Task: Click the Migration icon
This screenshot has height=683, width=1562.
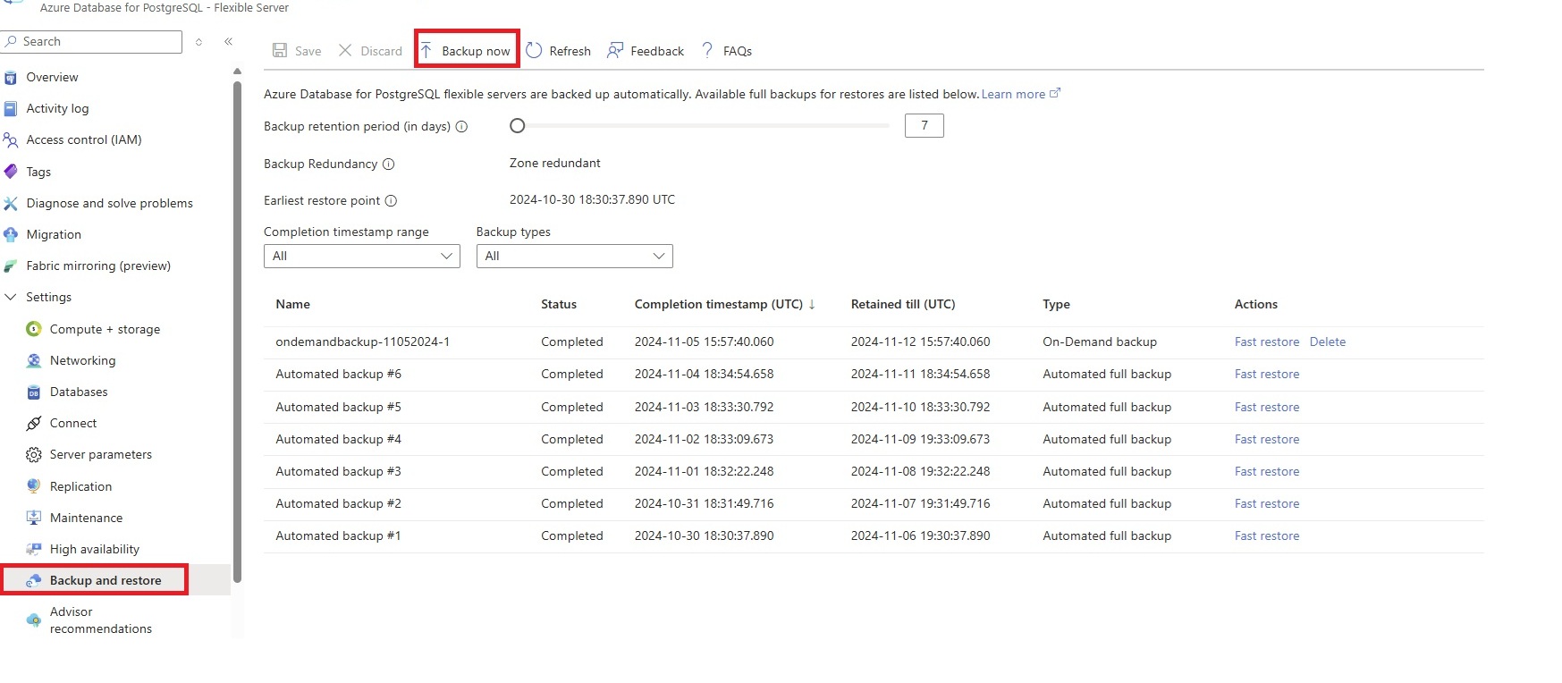Action: [11, 235]
